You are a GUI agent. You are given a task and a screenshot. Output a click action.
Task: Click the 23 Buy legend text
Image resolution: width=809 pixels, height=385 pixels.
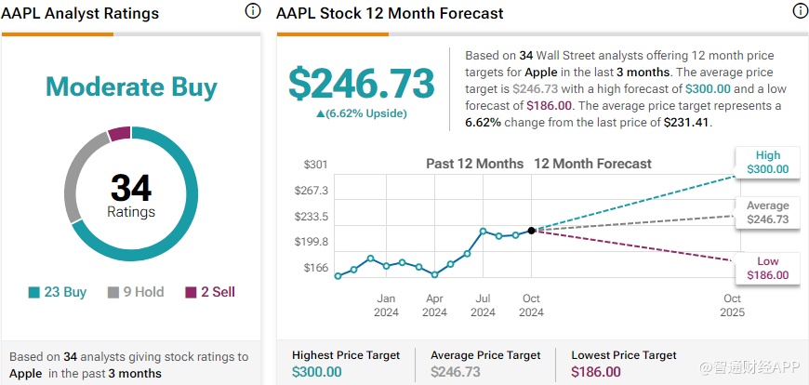click(65, 292)
